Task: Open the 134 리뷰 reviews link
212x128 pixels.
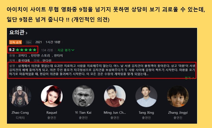Action: coord(47,50)
